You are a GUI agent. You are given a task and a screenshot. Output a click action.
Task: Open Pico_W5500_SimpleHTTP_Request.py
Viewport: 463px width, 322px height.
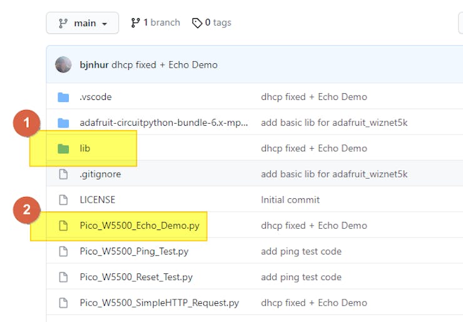160,303
